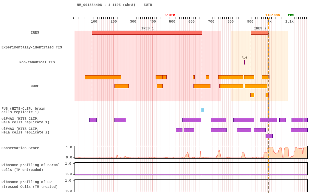Click the Ribosome profiling TM-untreaded label
Viewport: 313px width, 195px height.
coord(30,167)
